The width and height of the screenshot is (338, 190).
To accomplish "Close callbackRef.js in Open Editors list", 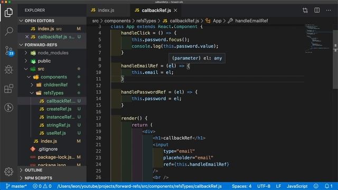I will (x=27, y=37).
